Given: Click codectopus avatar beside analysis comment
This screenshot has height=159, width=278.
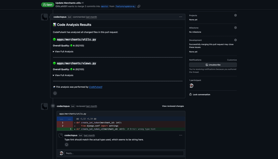Looking at the screenshot, I should click(44, 17).
